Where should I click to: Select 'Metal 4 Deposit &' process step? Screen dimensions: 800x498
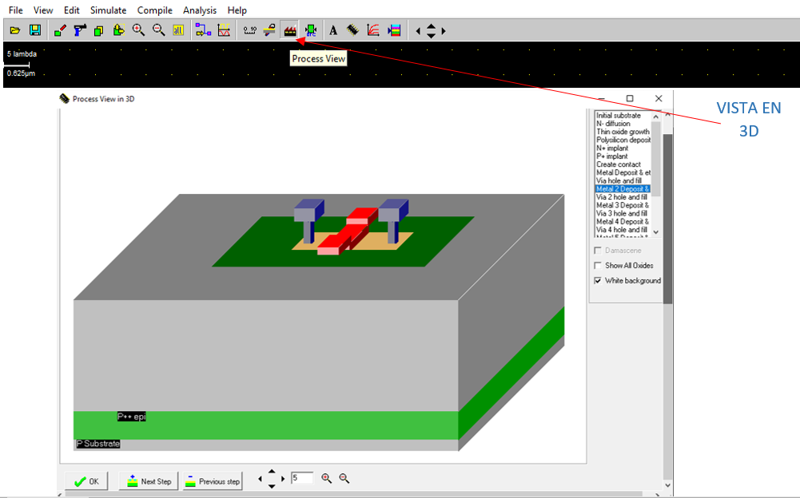[x=623, y=222]
